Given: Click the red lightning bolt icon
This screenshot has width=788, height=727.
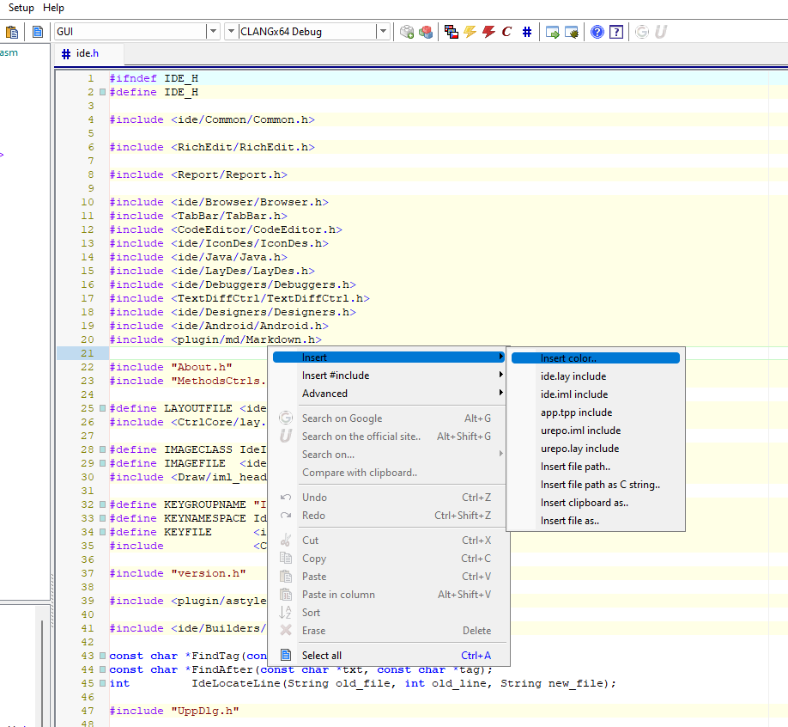Looking at the screenshot, I should (x=488, y=32).
